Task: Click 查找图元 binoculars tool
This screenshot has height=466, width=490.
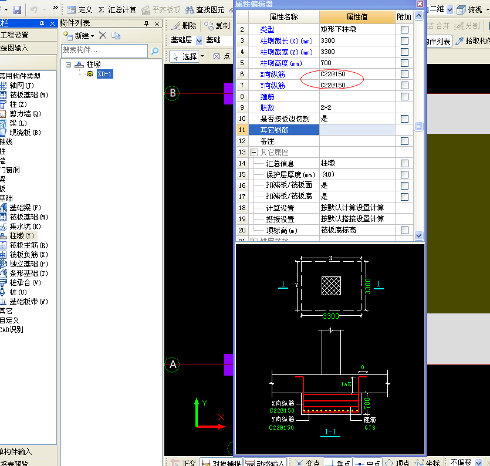Action: pos(205,10)
